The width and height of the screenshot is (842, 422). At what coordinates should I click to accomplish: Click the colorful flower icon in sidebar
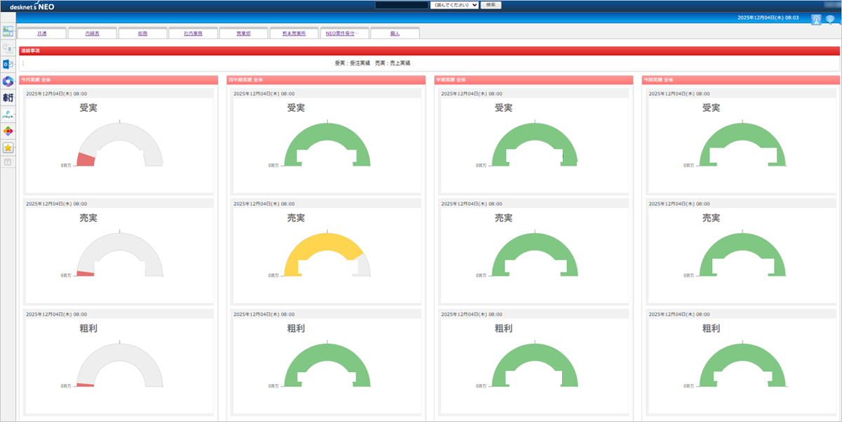tap(8, 131)
